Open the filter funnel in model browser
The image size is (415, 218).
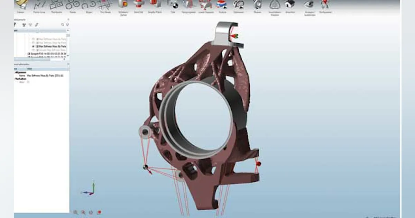coord(67,25)
